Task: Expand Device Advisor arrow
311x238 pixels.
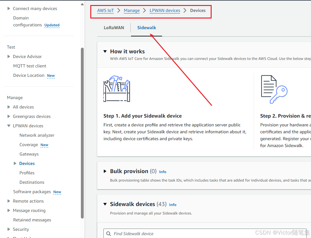Action: [9, 56]
